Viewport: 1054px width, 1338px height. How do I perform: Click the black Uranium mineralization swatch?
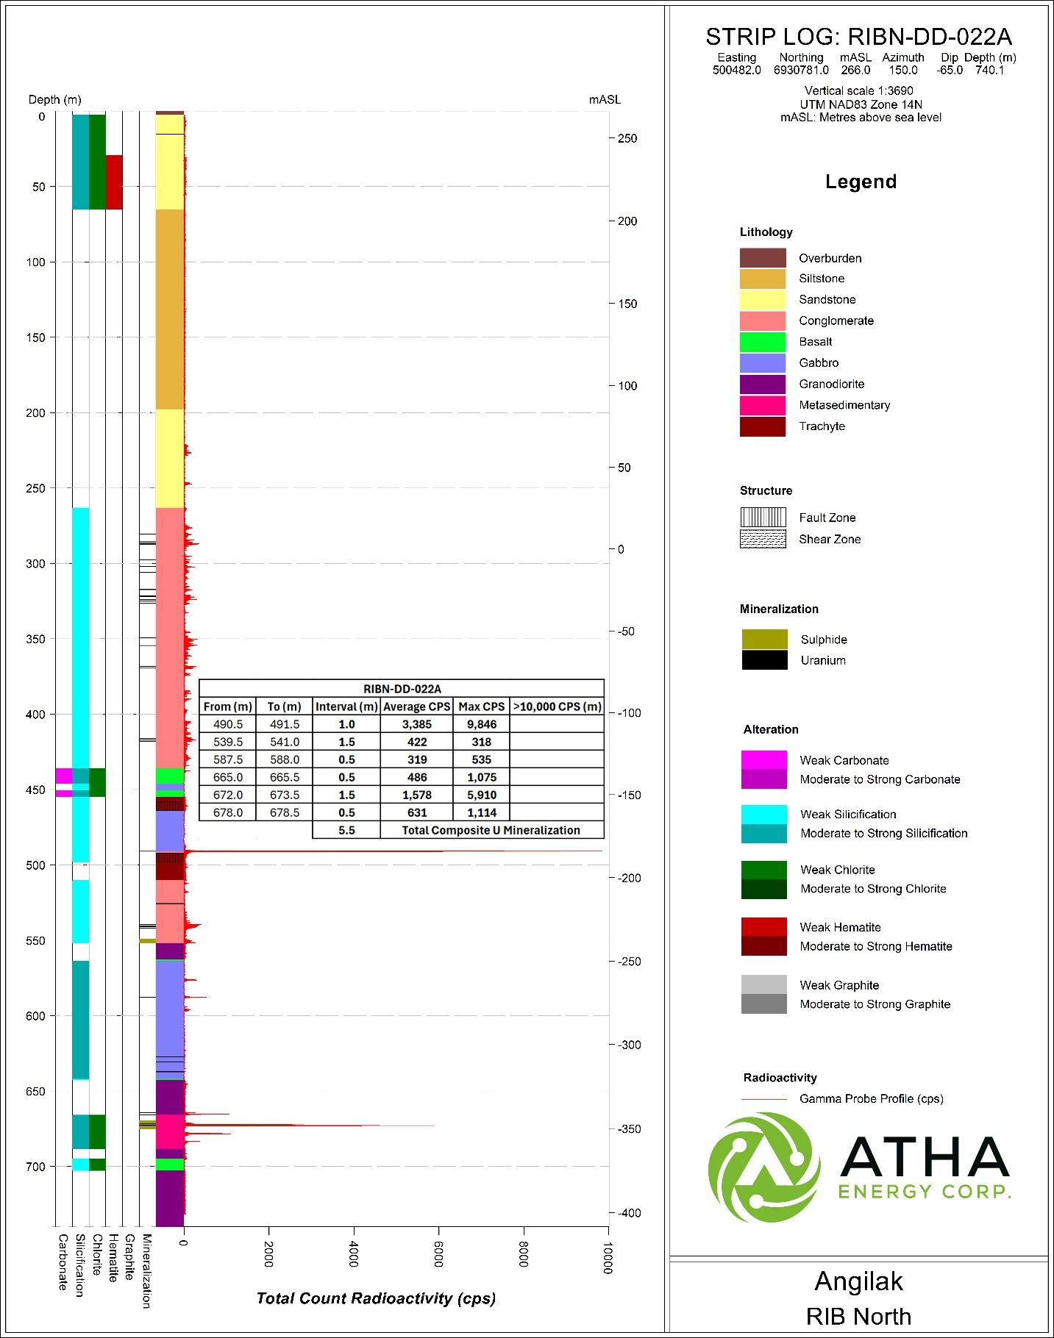(x=765, y=659)
